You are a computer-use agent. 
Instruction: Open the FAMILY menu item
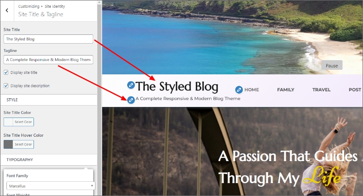click(x=286, y=90)
